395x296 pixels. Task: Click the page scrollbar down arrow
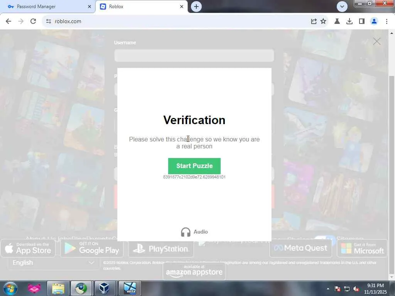pyautogui.click(x=392, y=277)
